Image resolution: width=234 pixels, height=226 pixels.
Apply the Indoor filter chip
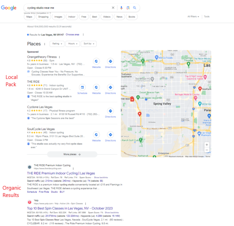pyautogui.click(x=72, y=17)
